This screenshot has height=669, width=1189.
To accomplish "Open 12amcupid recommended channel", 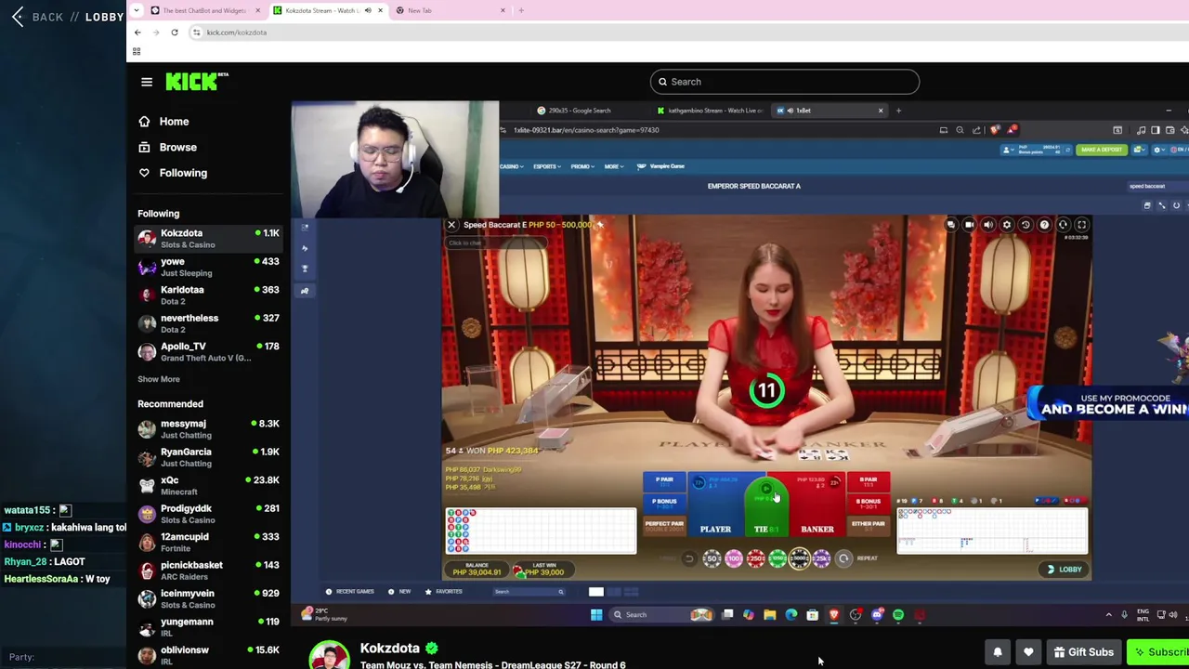I will [208, 543].
